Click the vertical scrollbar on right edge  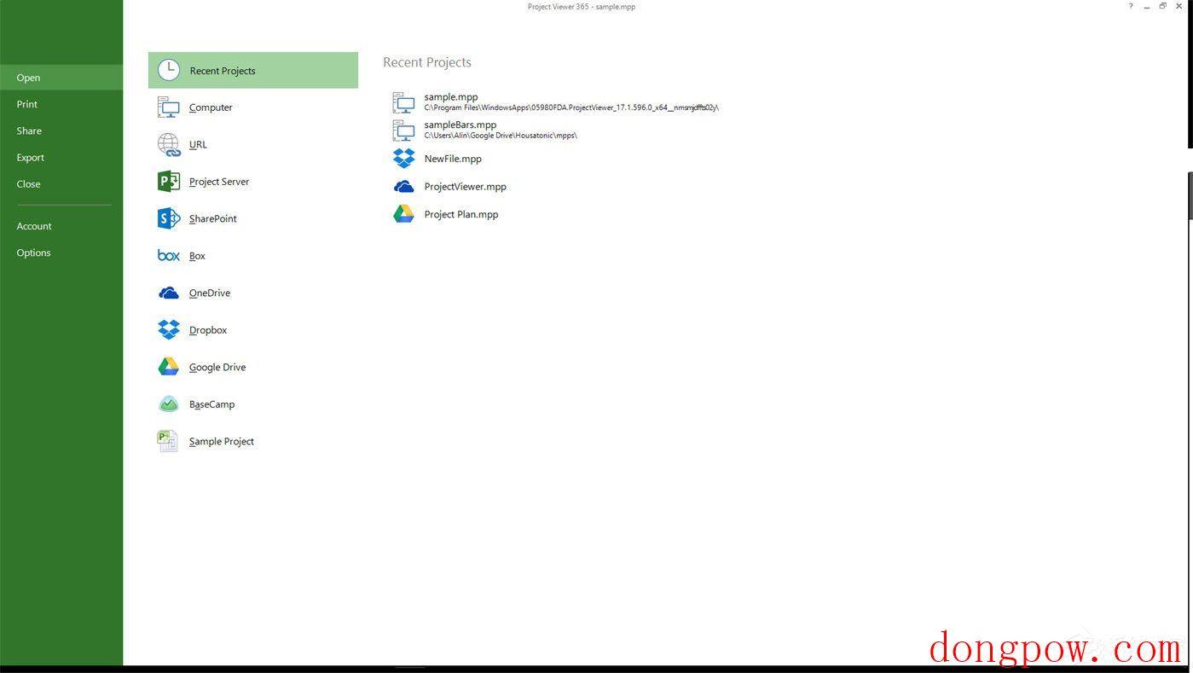coord(1190,195)
